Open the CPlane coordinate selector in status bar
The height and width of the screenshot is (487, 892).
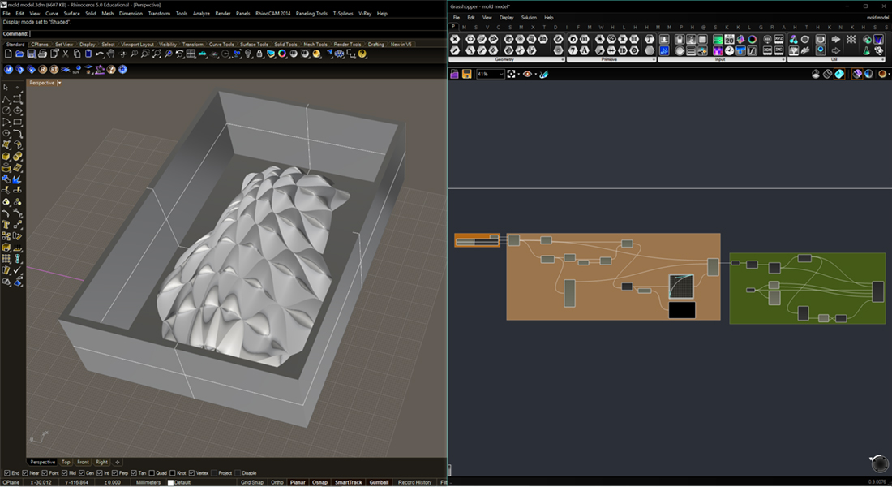click(x=11, y=482)
